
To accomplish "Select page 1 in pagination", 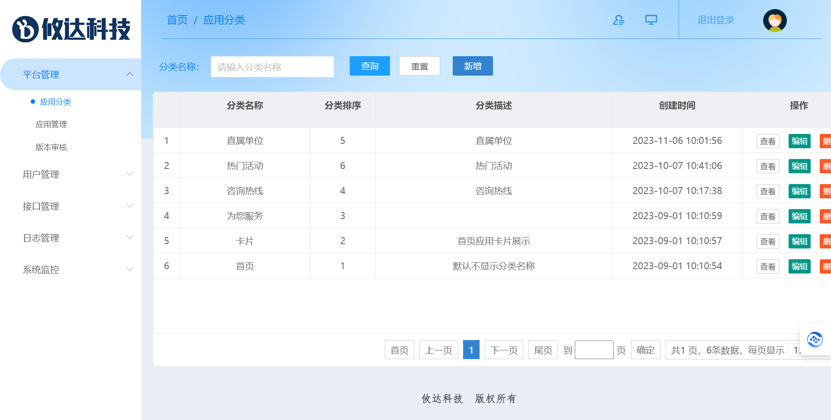I will coord(471,350).
